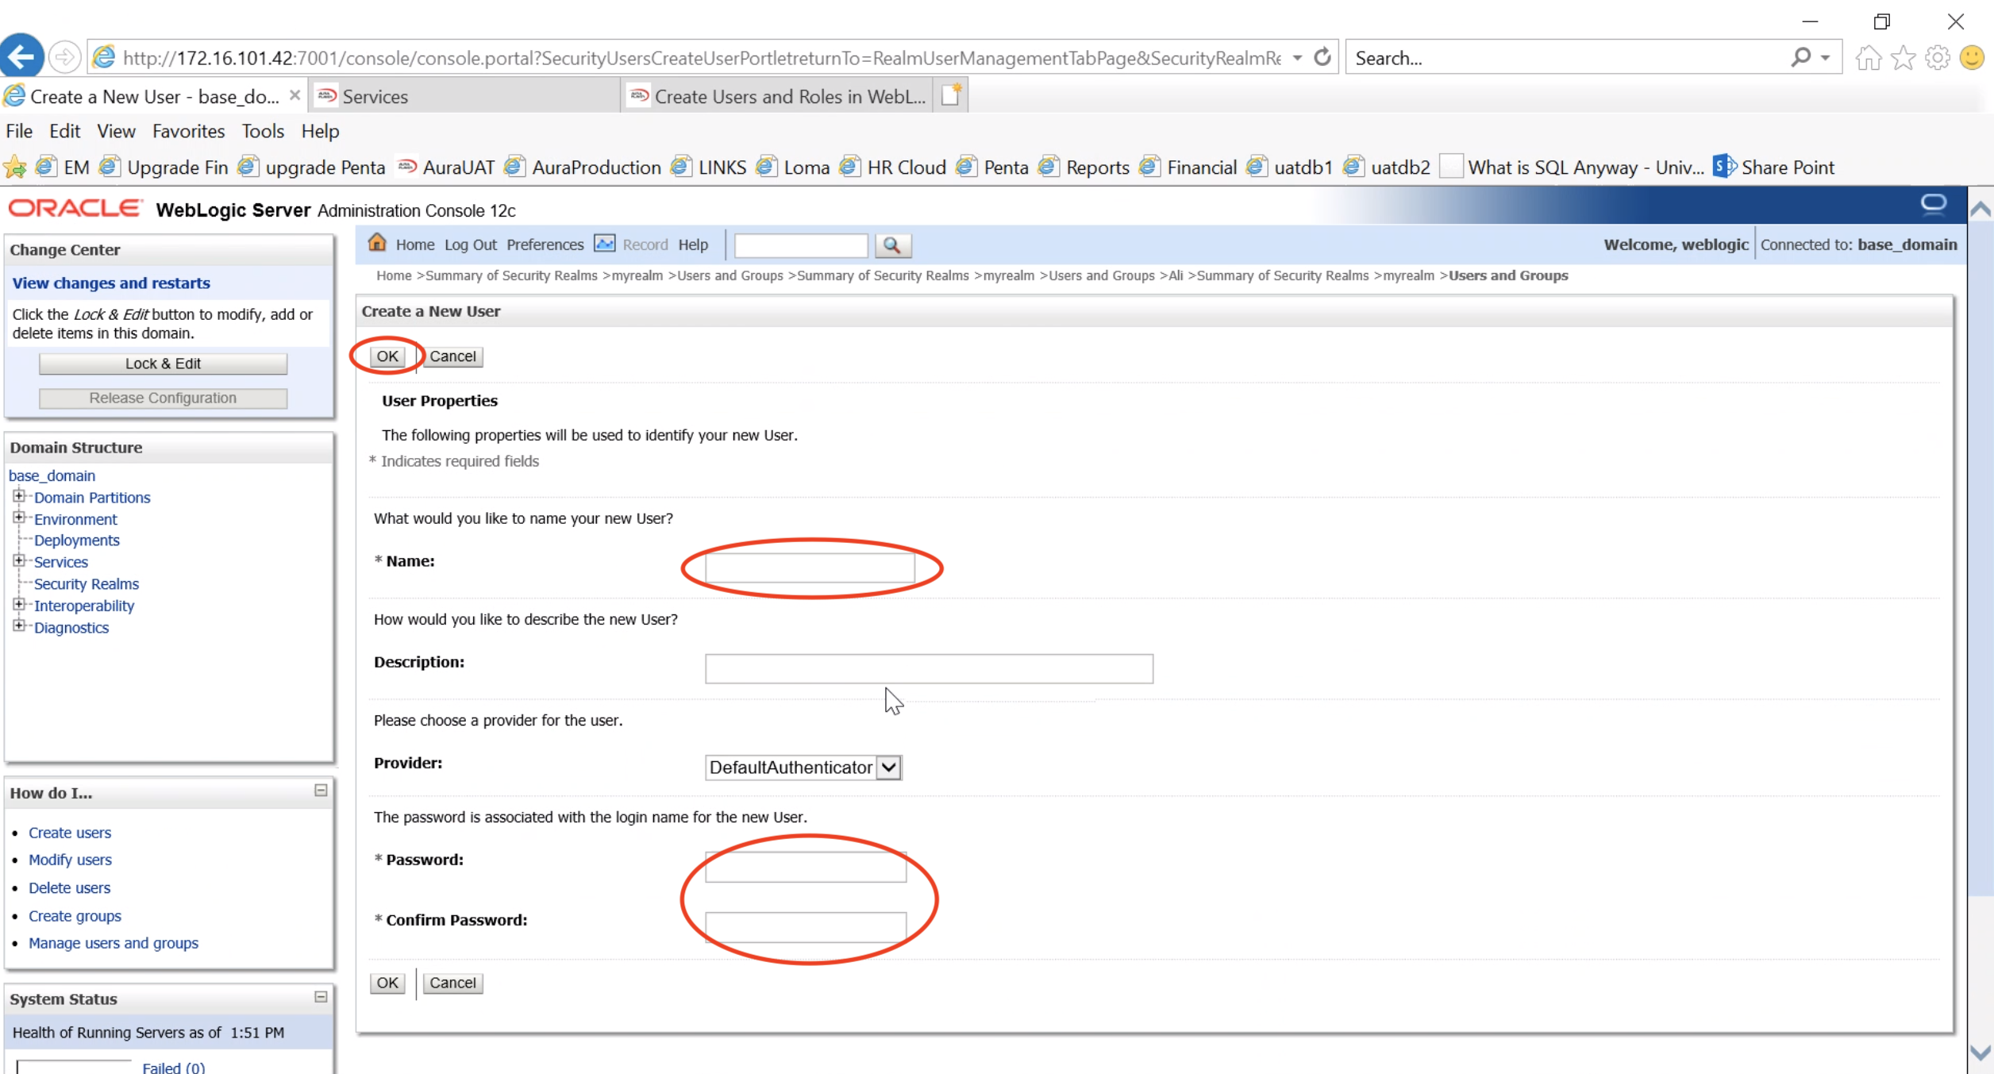Collapse the System Status panel
This screenshot has height=1074, width=1994.
point(321,997)
